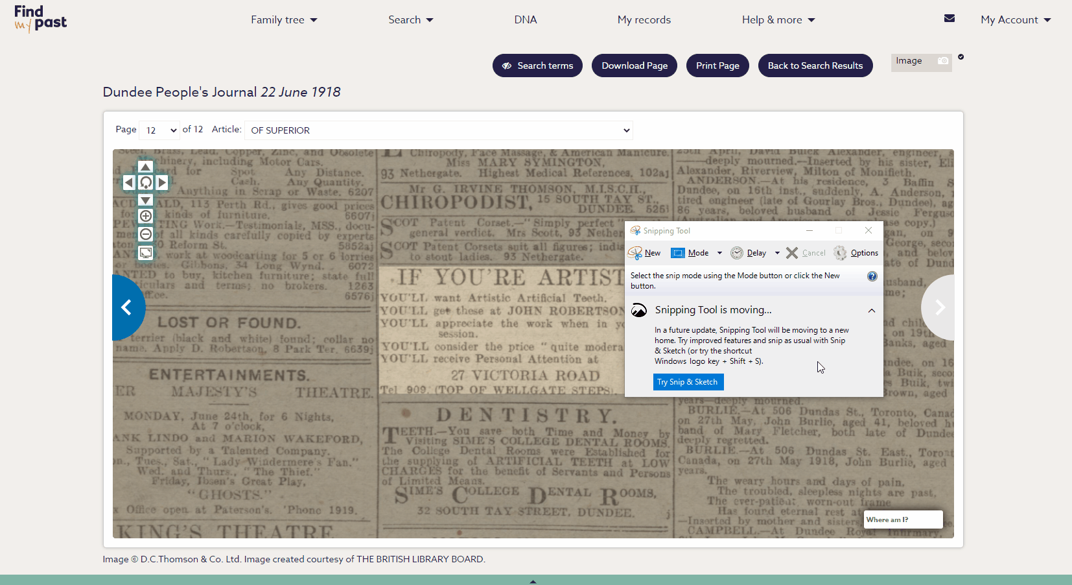Pan the newspaper image left
This screenshot has height=585, width=1072.
(x=129, y=183)
